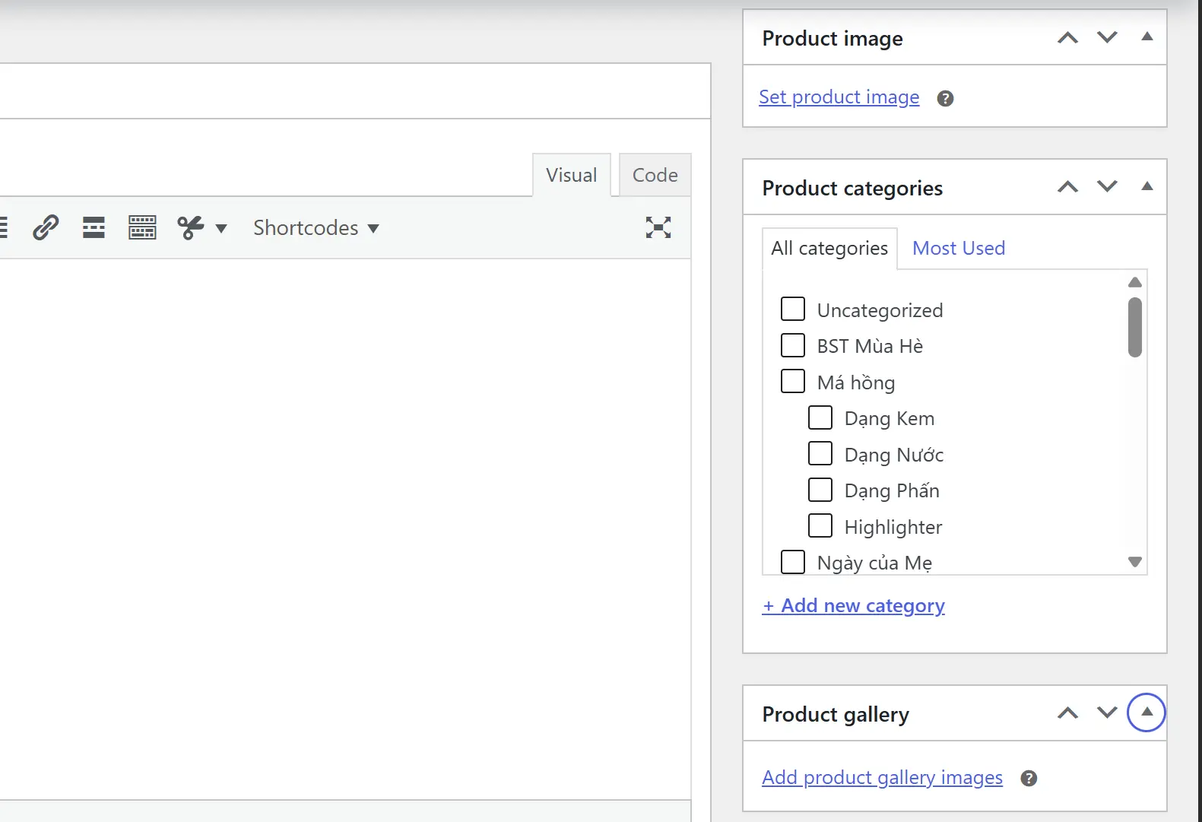Viewport: 1202px width, 822px height.
Task: Switch to the Code editor tab
Action: (655, 175)
